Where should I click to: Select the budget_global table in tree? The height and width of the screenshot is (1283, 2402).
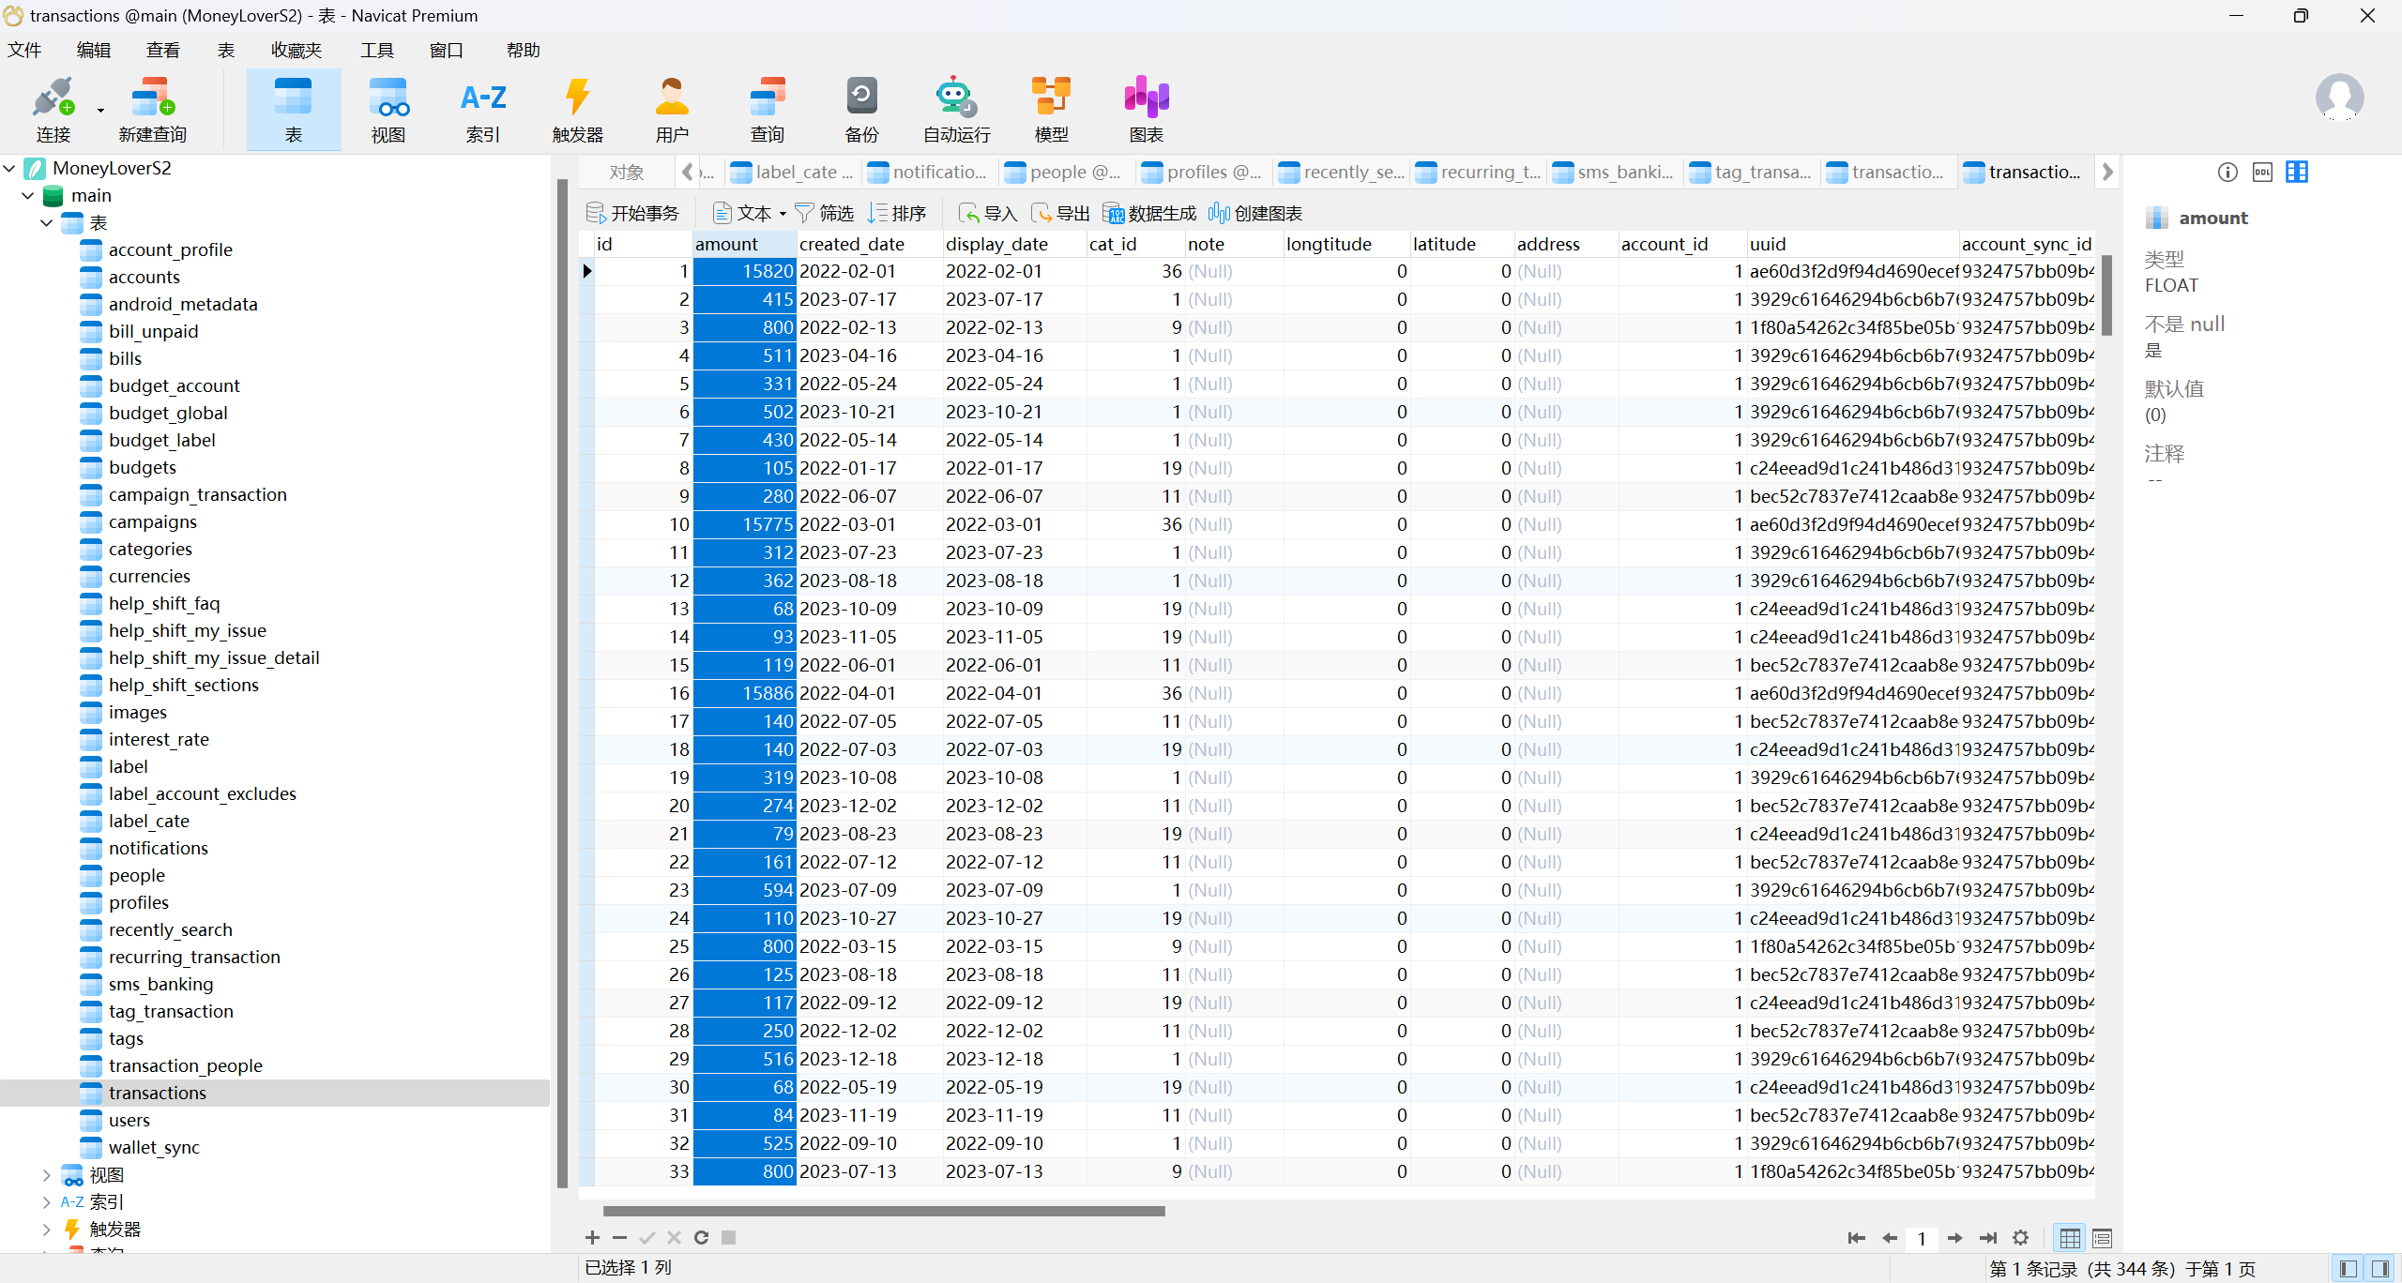pyautogui.click(x=167, y=413)
